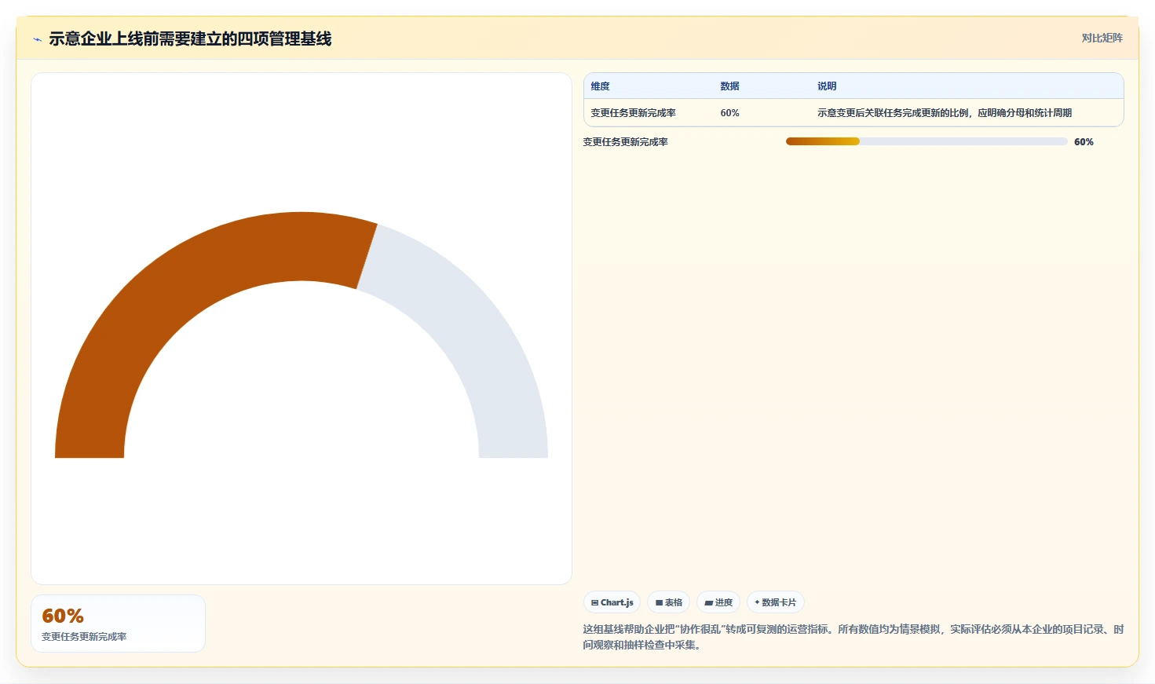Image resolution: width=1155 pixels, height=684 pixels.
Task: Click the 60% value beside the progress bar
Action: (1084, 142)
